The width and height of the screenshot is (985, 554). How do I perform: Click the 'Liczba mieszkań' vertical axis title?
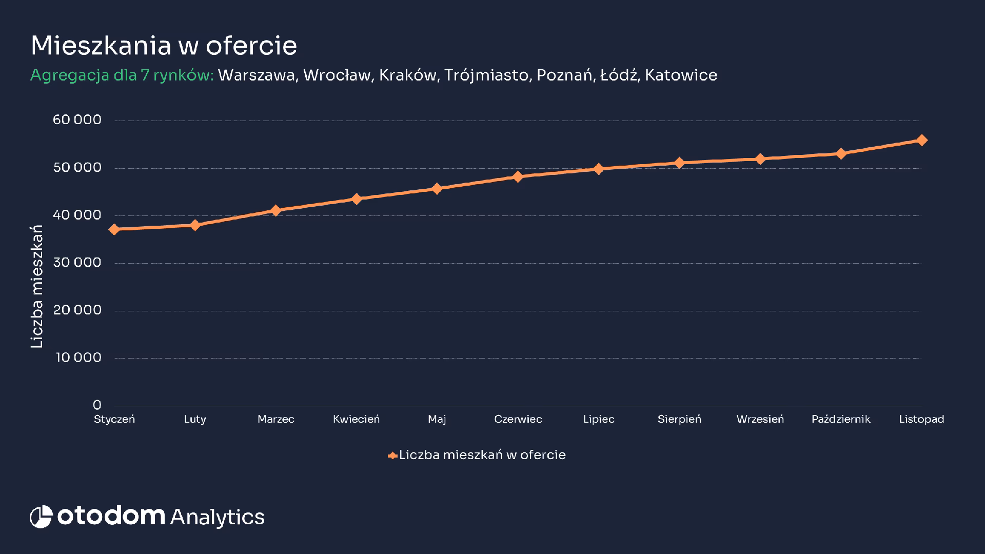point(37,287)
